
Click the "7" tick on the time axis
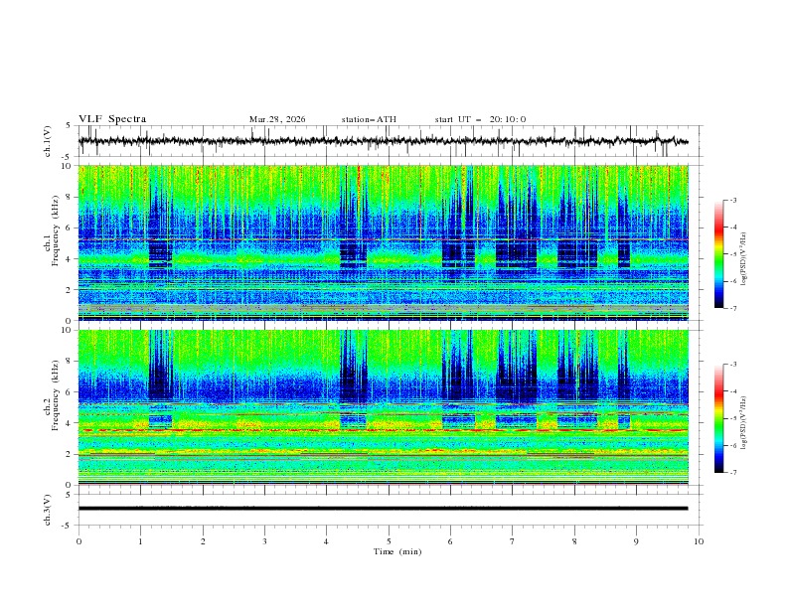pyautogui.click(x=513, y=541)
